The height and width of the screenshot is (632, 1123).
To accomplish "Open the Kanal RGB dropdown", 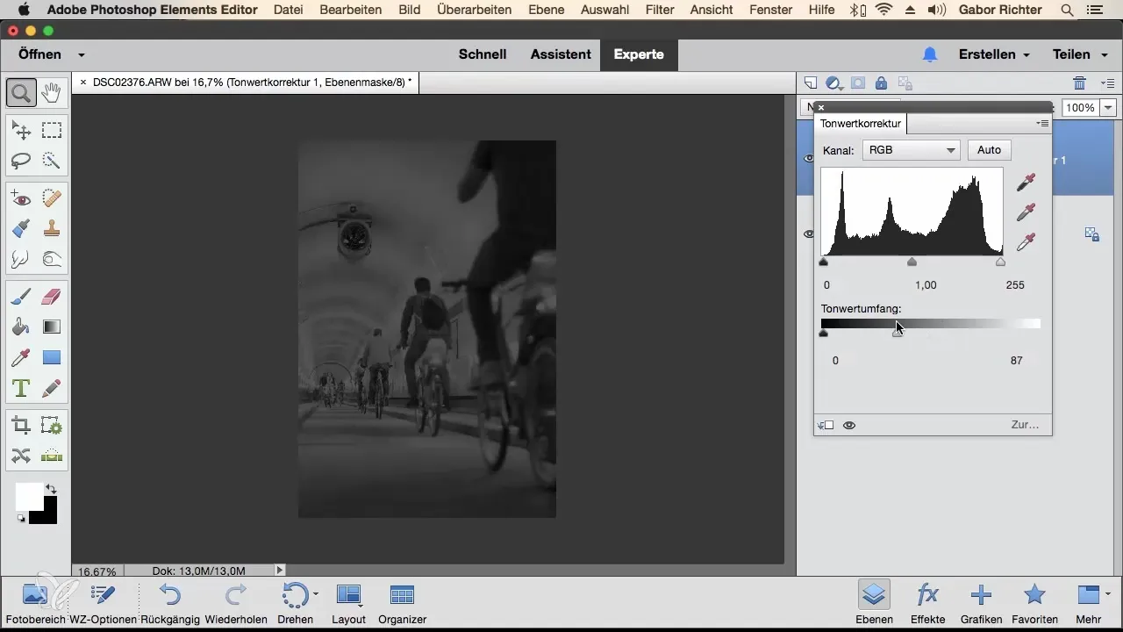I will point(911,150).
